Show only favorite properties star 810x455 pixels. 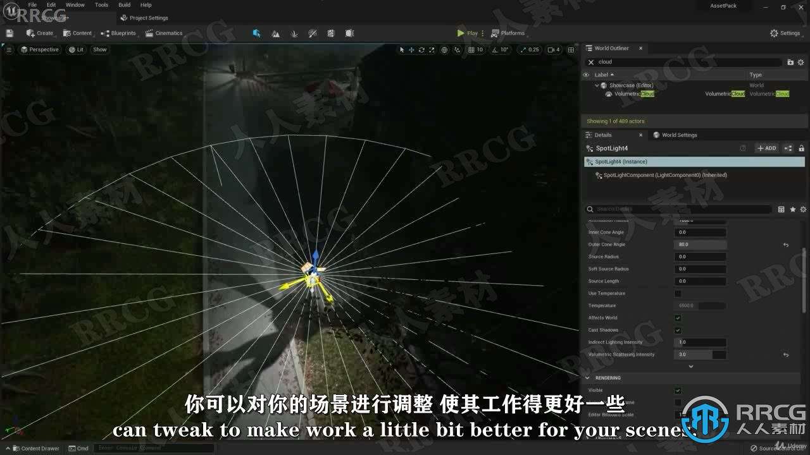point(792,209)
